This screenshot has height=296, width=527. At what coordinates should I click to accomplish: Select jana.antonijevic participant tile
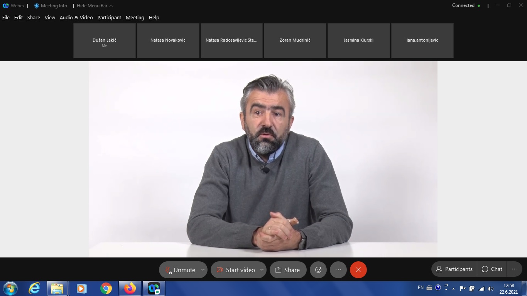click(422, 40)
